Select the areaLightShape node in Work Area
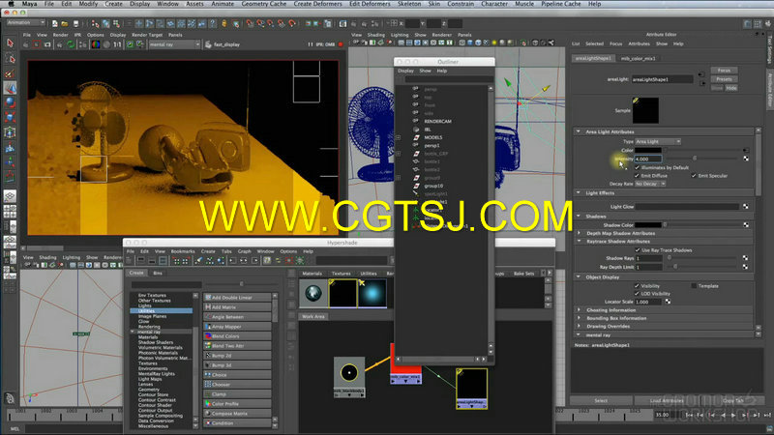774x435 pixels. pos(471,389)
